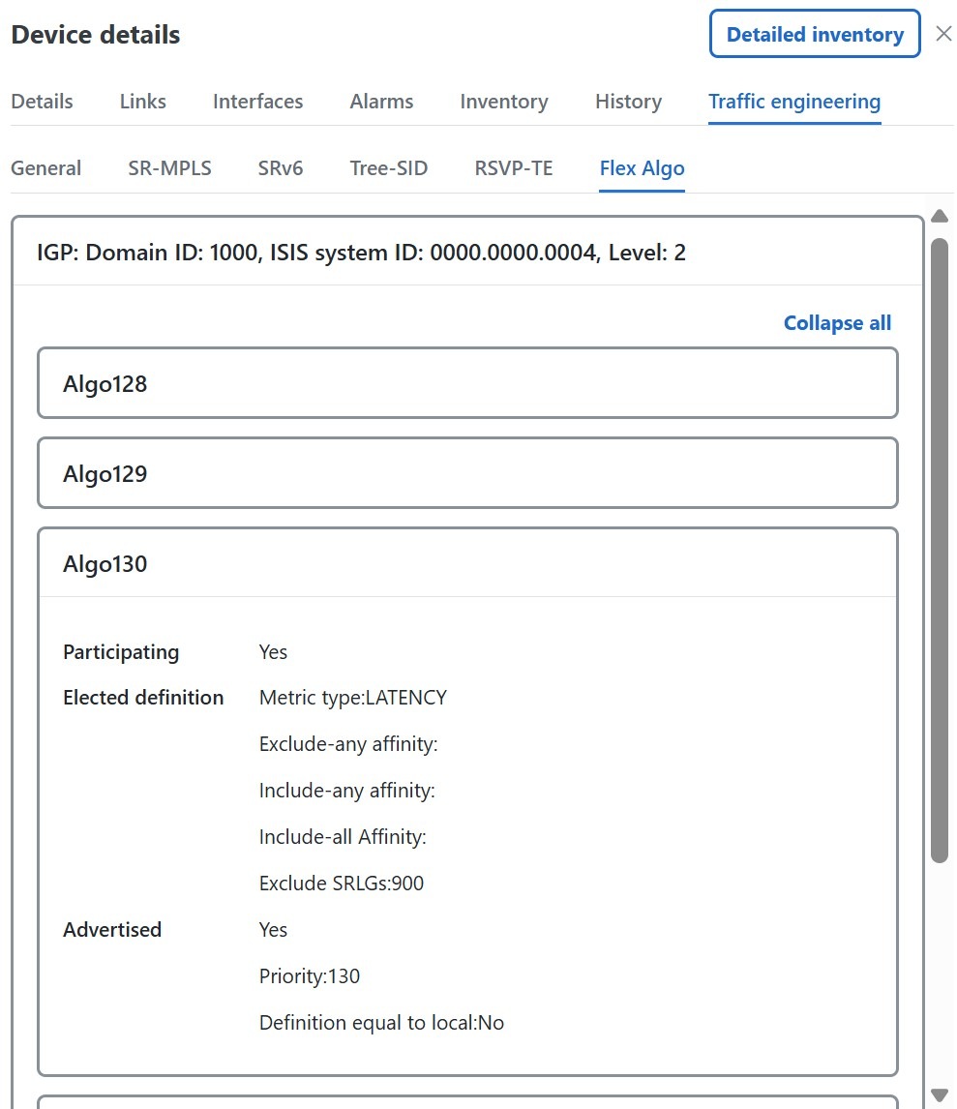The height and width of the screenshot is (1109, 957).
Task: Open the Tree-SID sub-tab
Action: (x=388, y=167)
